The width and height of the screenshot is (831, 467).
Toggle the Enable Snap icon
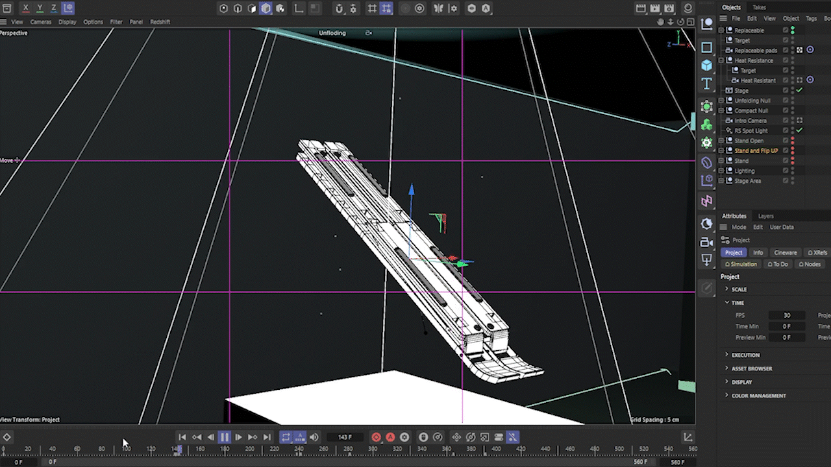(x=339, y=8)
